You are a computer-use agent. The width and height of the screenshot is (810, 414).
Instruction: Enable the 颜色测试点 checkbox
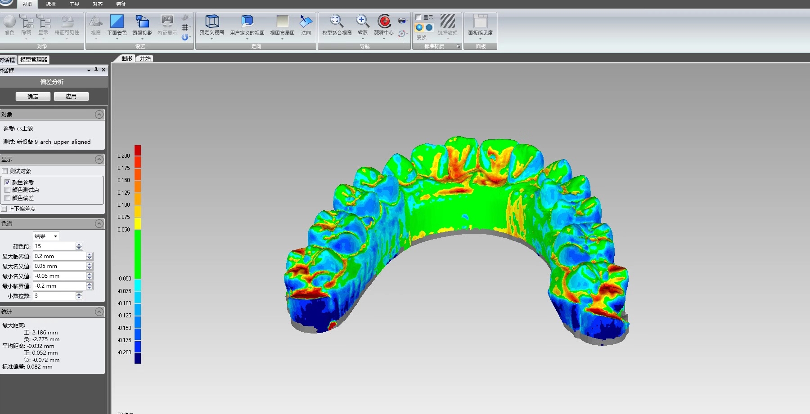point(7,190)
